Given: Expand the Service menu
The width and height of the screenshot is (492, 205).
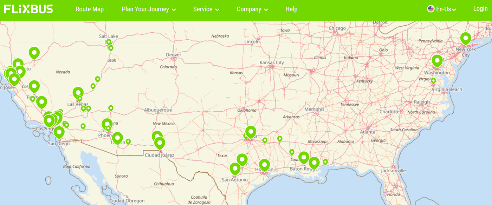Looking at the screenshot, I should point(206,9).
